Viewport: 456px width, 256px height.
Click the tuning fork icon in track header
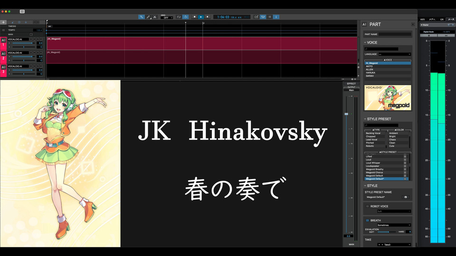tap(26, 22)
